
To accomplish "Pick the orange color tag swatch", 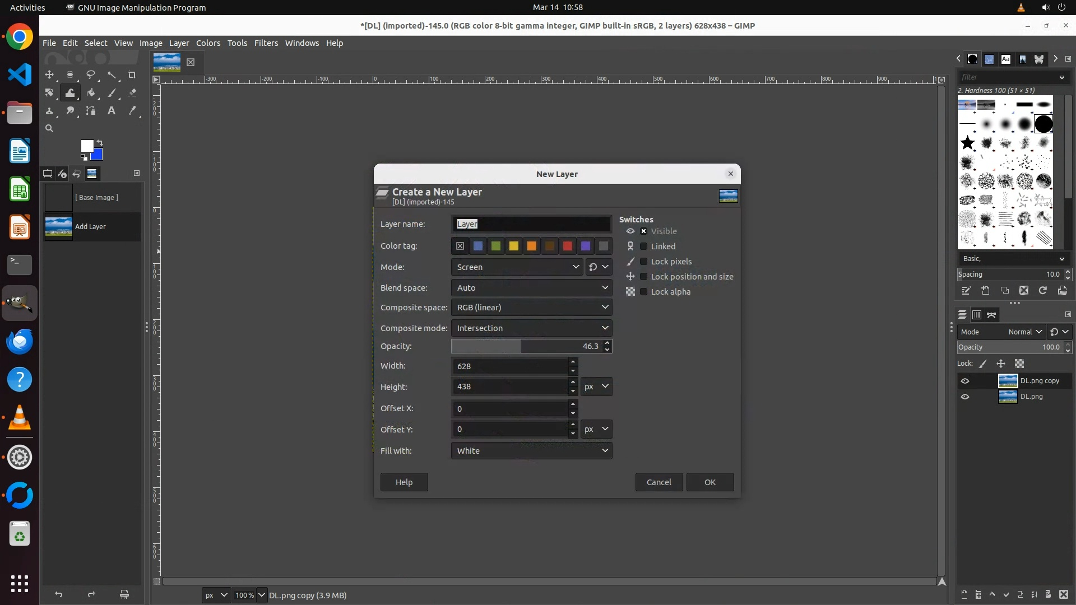I will click(531, 246).
